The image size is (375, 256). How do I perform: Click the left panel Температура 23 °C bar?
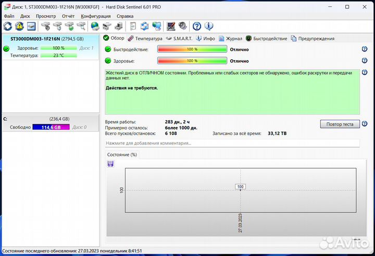[x=58, y=56]
